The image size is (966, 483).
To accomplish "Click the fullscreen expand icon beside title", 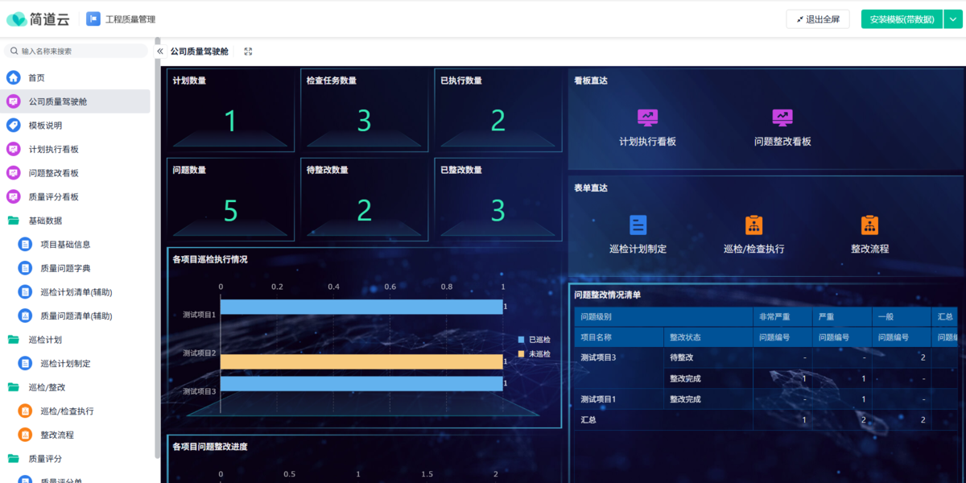I will click(248, 52).
